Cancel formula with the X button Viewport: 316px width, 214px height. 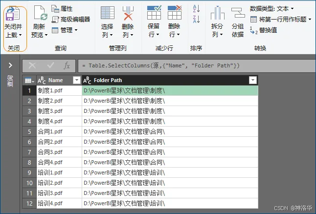(32, 65)
